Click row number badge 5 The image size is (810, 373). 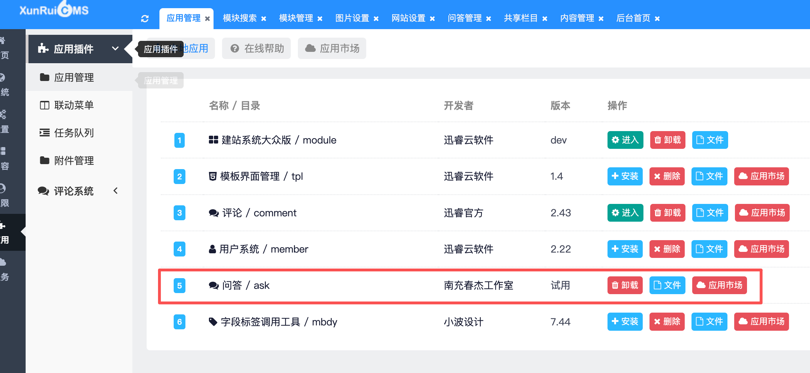click(179, 286)
